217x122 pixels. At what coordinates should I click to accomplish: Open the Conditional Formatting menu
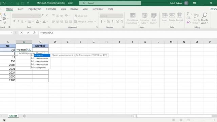tap(133, 19)
